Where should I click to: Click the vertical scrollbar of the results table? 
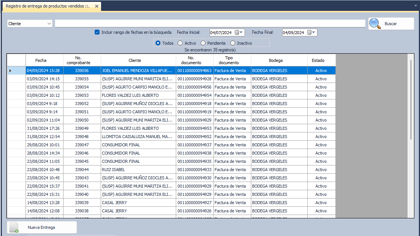(x=411, y=113)
